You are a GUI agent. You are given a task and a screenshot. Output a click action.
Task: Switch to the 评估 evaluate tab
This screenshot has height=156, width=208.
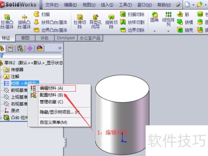45,38
